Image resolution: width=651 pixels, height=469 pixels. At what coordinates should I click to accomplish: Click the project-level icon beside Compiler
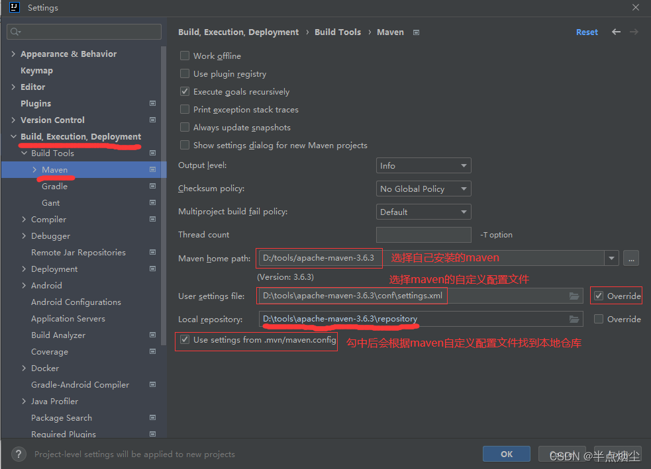153,219
